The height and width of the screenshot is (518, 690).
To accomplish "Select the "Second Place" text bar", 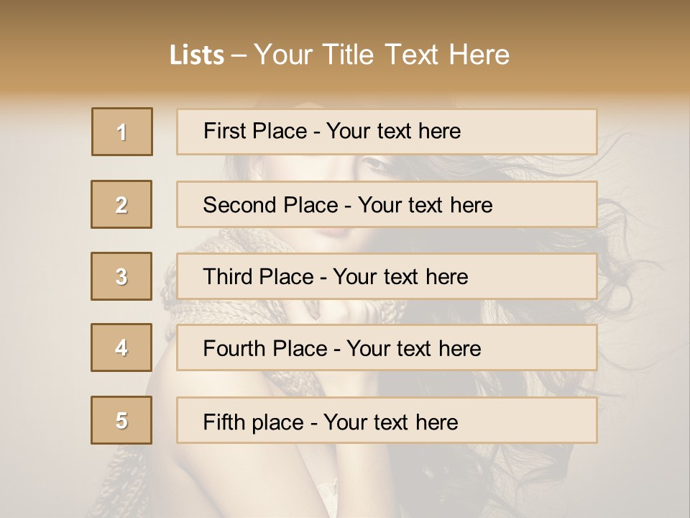I will 387,204.
